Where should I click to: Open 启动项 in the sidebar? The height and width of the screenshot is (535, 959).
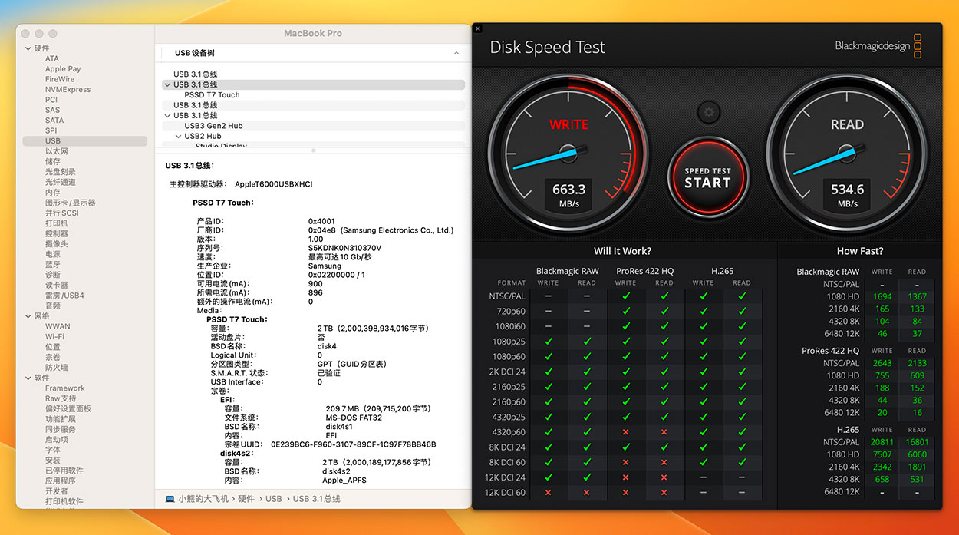56,440
